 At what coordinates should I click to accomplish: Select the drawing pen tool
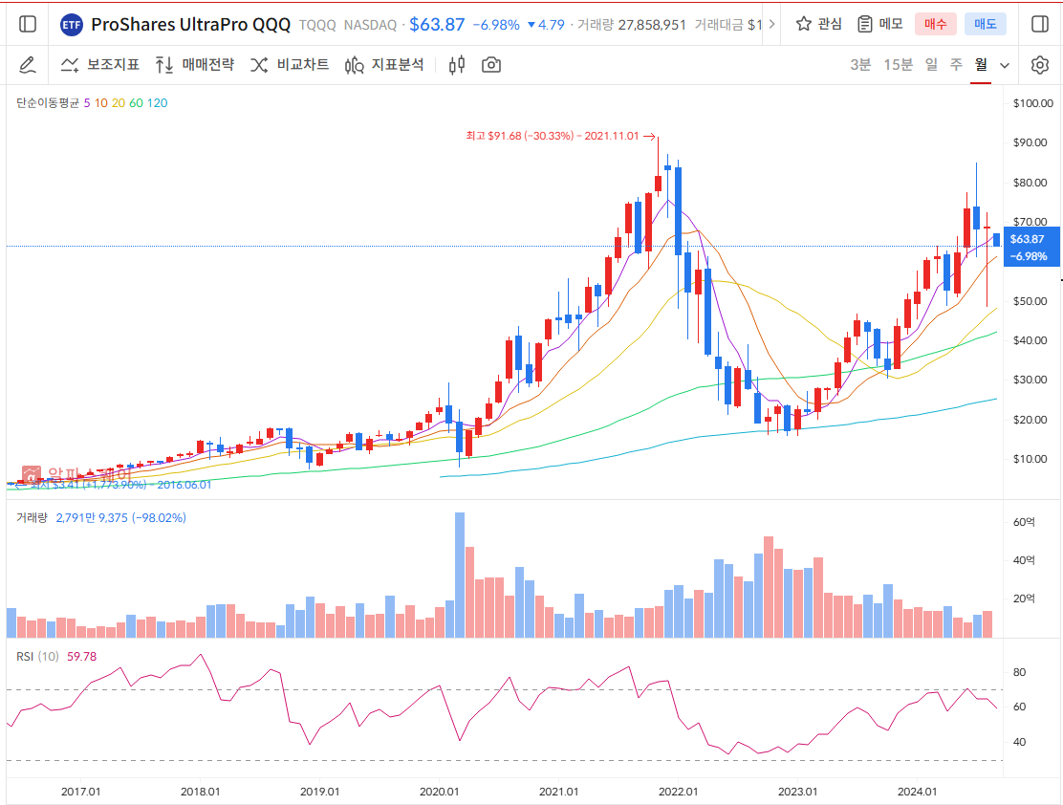[28, 65]
